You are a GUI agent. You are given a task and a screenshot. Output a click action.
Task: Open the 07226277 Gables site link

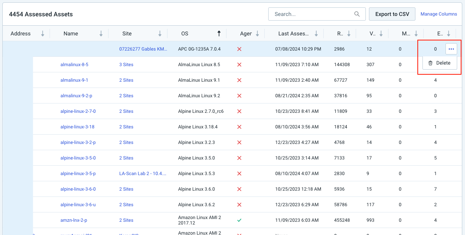point(143,49)
